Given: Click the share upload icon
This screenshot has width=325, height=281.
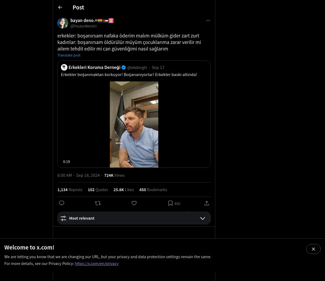Looking at the screenshot, I should click(x=207, y=203).
